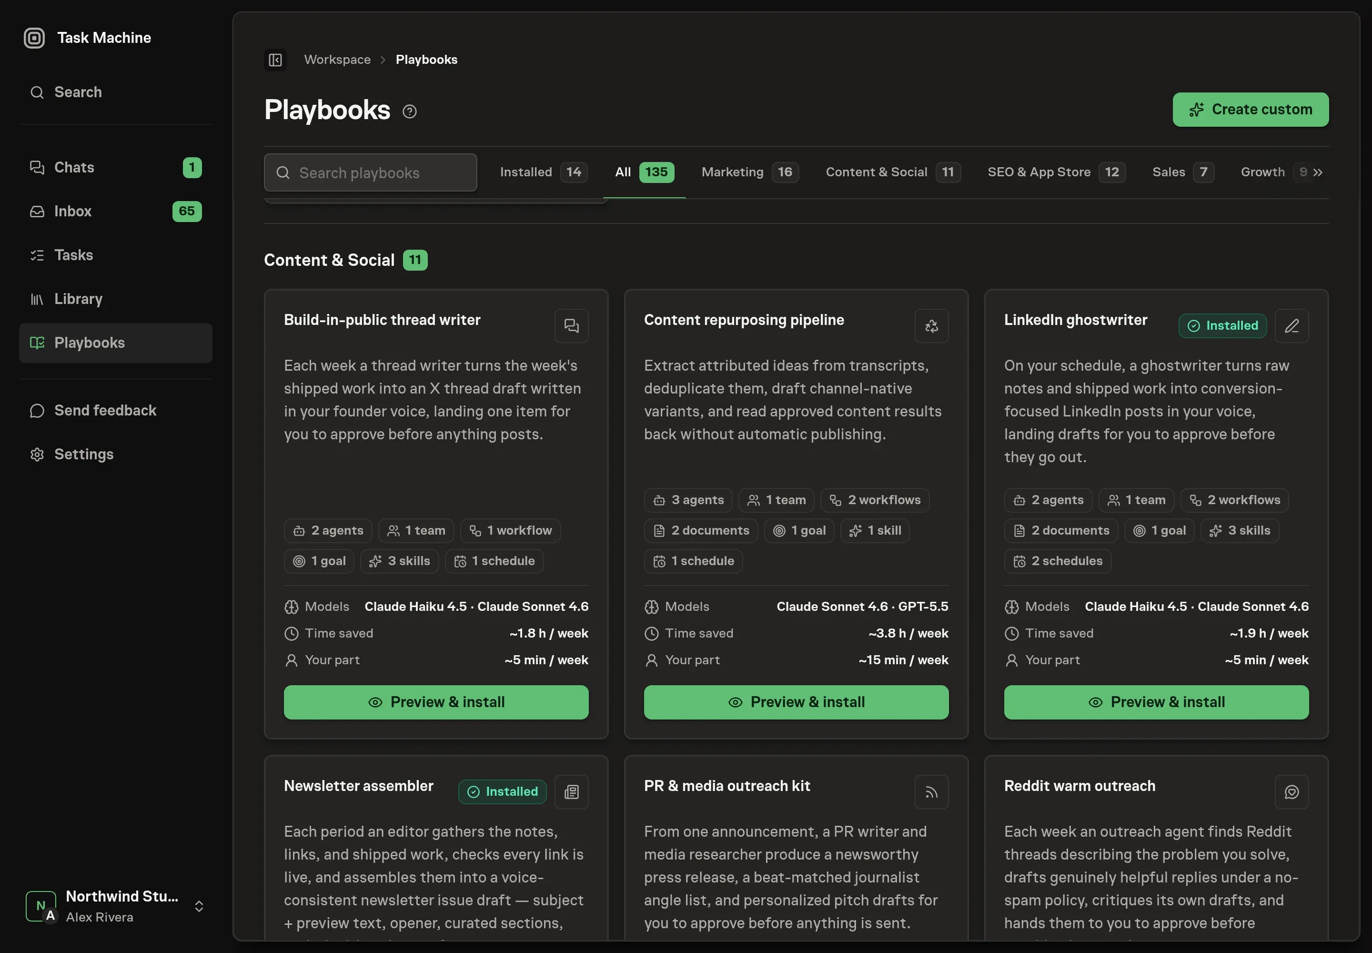
Task: Click the ~1.9 h / week value
Action: 1269,633
